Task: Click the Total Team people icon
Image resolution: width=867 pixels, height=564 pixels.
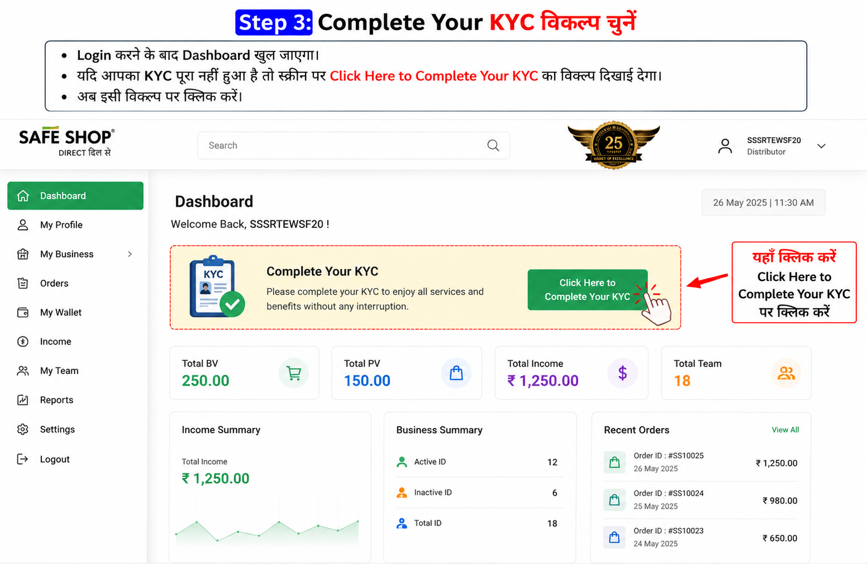Action: point(786,373)
